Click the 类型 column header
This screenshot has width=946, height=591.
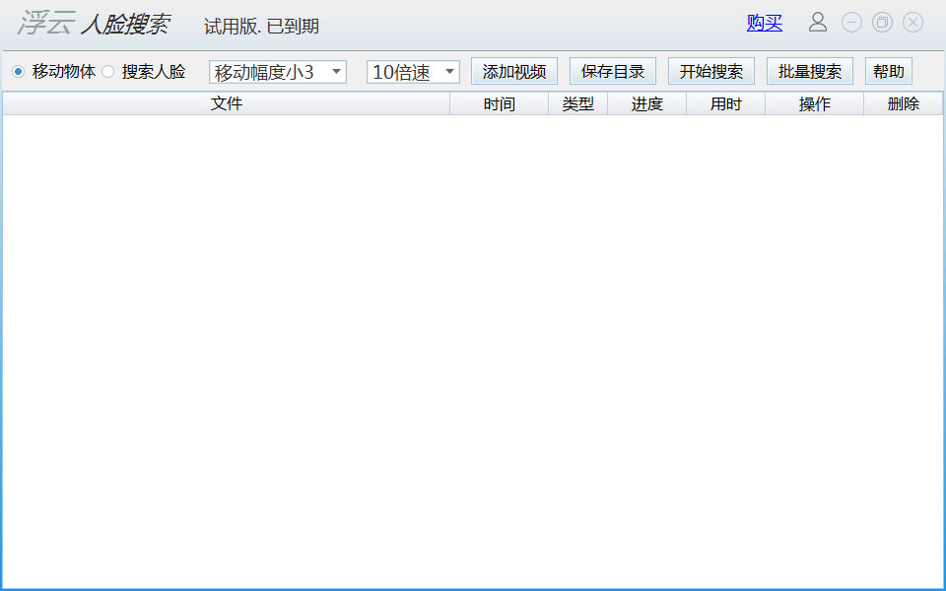click(x=578, y=104)
